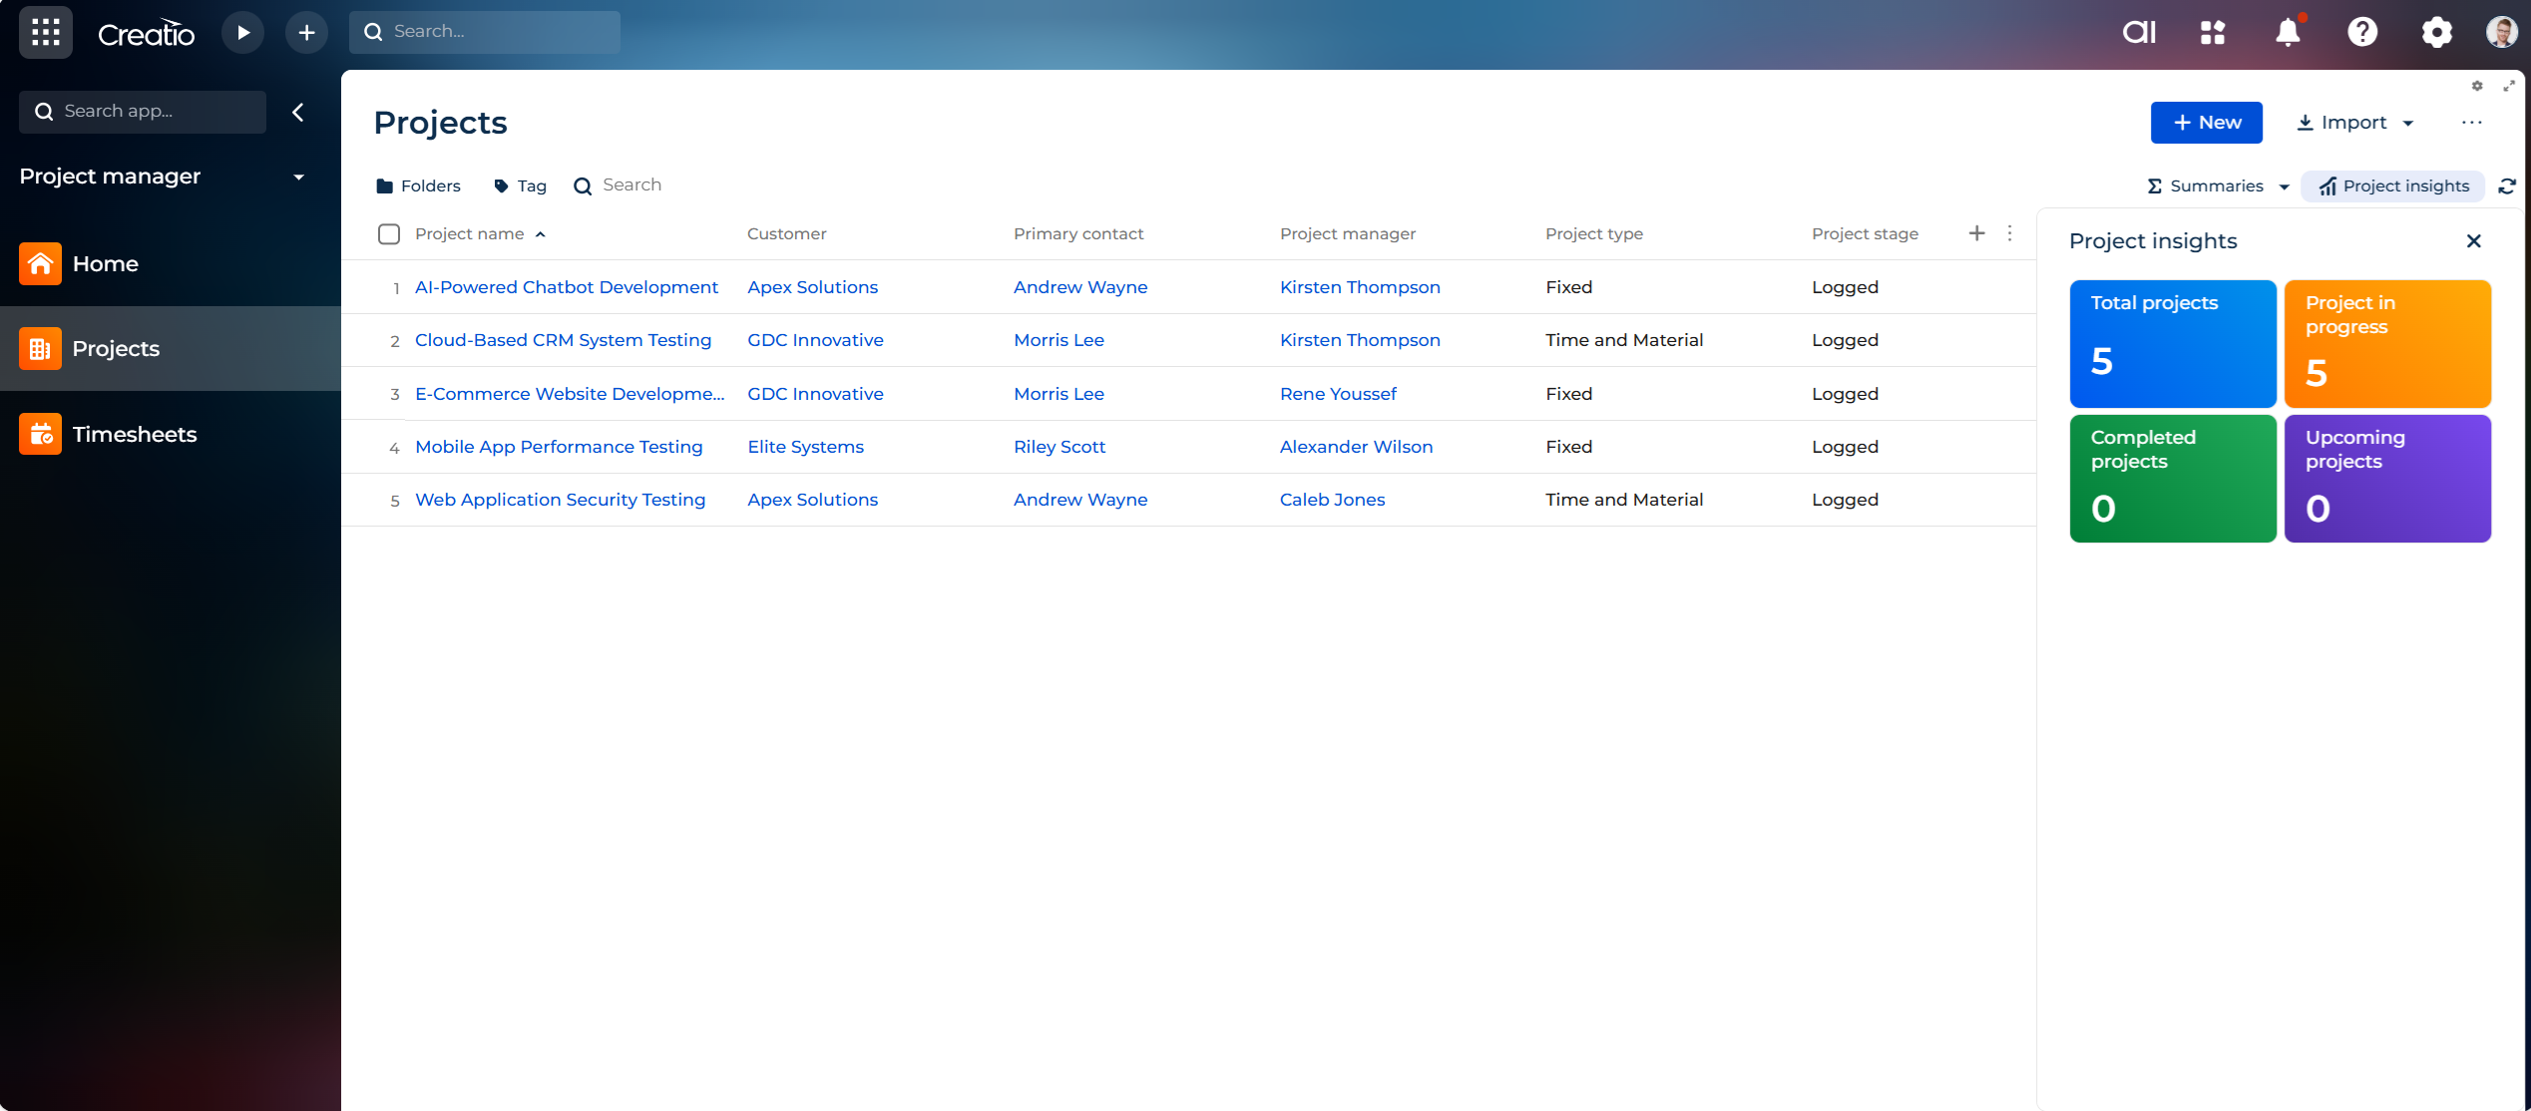This screenshot has width=2531, height=1111.
Task: Sort by Project name column
Action: tap(469, 233)
